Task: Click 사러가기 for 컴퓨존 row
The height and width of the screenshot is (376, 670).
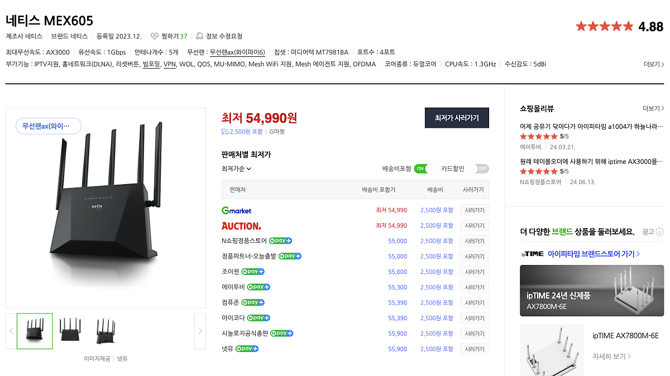Action: [474, 302]
